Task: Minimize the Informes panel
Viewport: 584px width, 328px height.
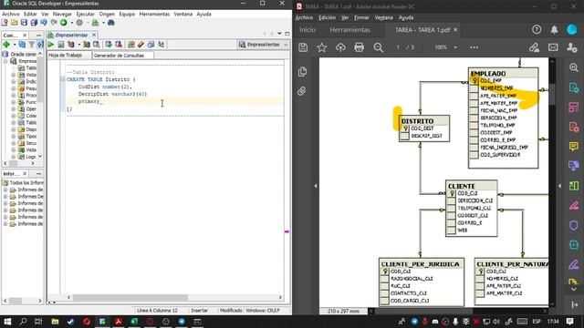Action: pos(38,174)
